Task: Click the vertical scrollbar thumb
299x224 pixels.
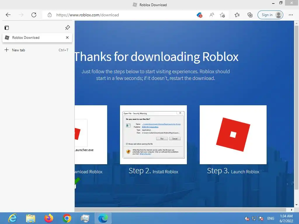Action: pyautogui.click(x=296, y=108)
